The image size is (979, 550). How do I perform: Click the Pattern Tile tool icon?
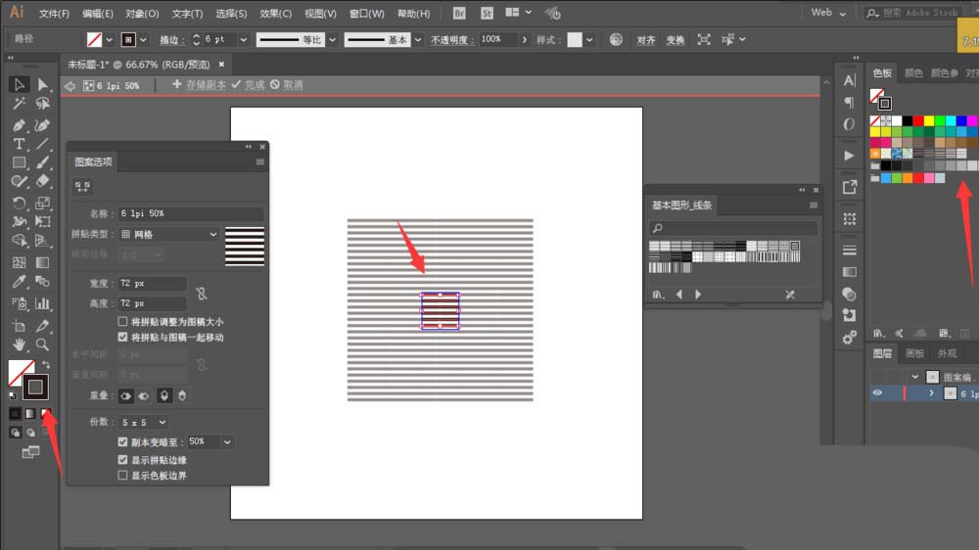(82, 187)
